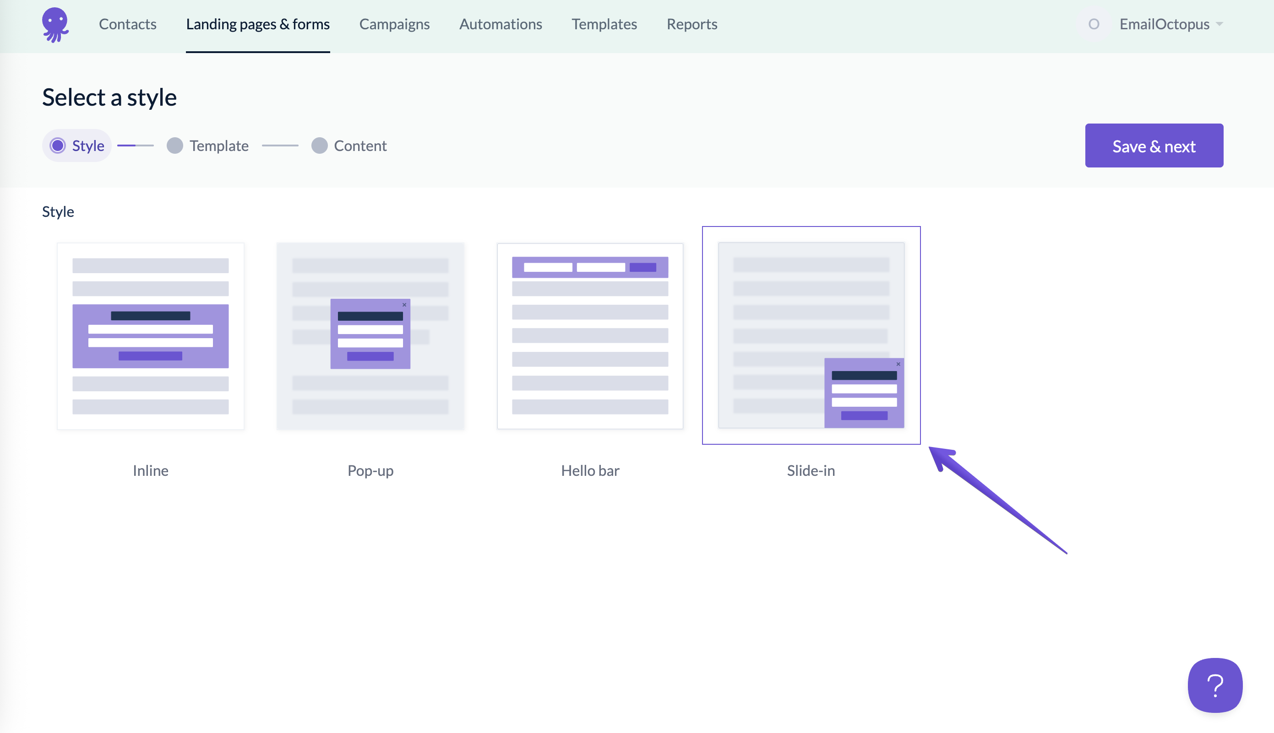Select the Slide-in form style thumbnail

pyautogui.click(x=811, y=335)
